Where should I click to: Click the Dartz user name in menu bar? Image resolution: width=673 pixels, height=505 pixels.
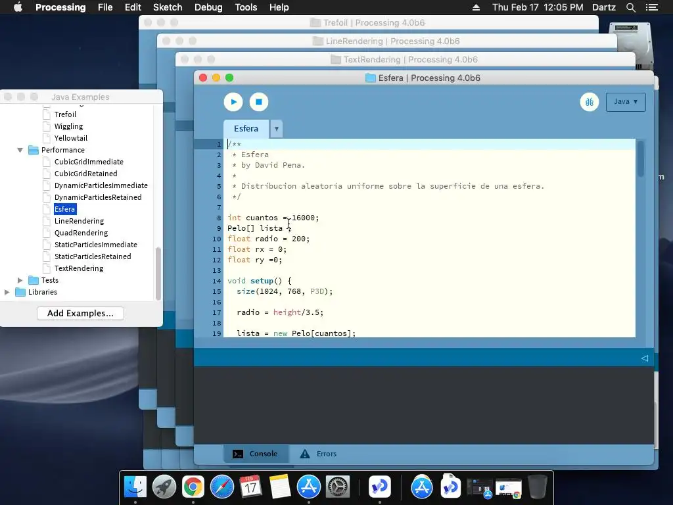603,7
